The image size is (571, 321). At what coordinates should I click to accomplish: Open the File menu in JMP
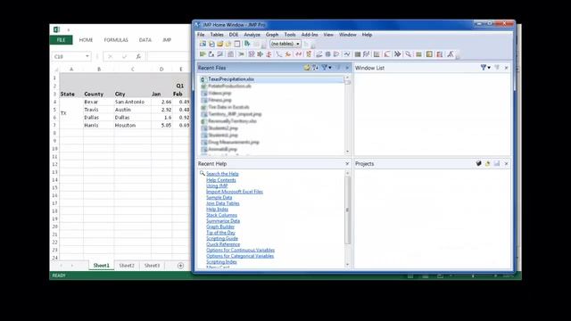(x=201, y=35)
